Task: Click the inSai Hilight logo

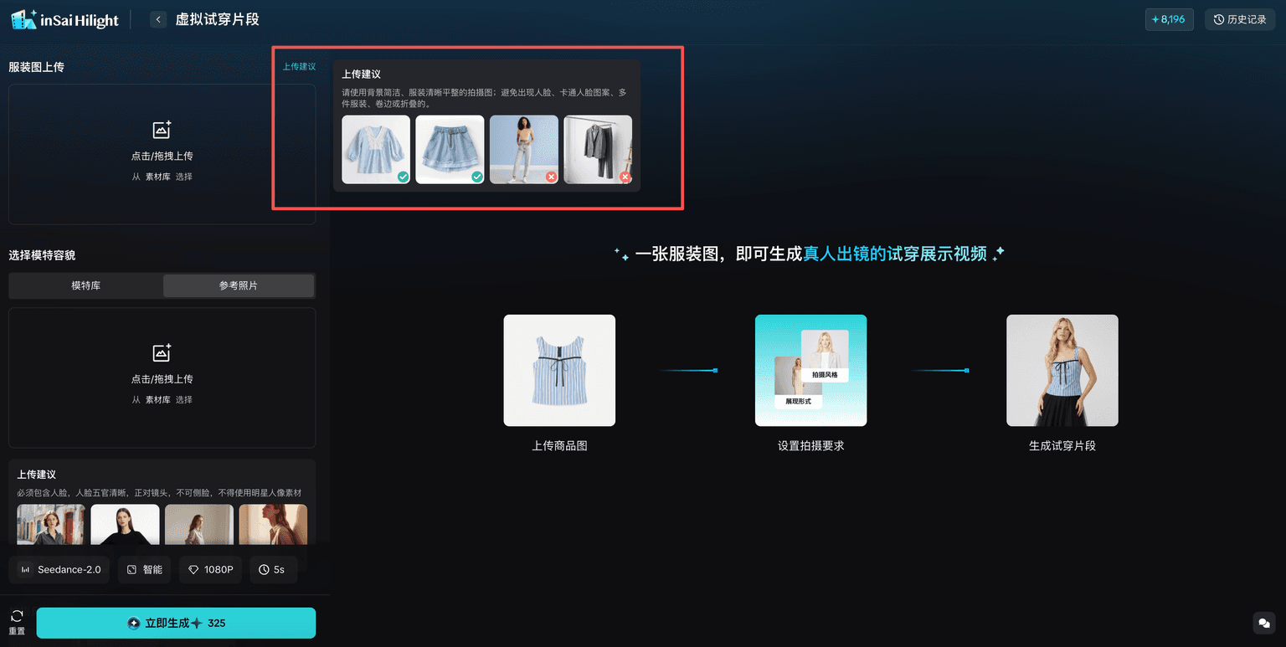Action: click(x=65, y=19)
